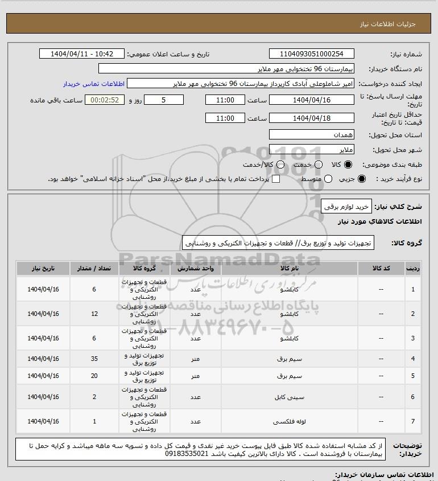Viewport: 438px width, 481px height.
Task: Click the جزئیات اطلاعات نیاز header bar
Action: coord(218,23)
